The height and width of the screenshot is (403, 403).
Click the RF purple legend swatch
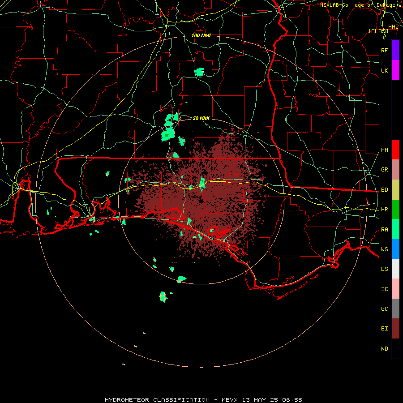[x=395, y=50]
